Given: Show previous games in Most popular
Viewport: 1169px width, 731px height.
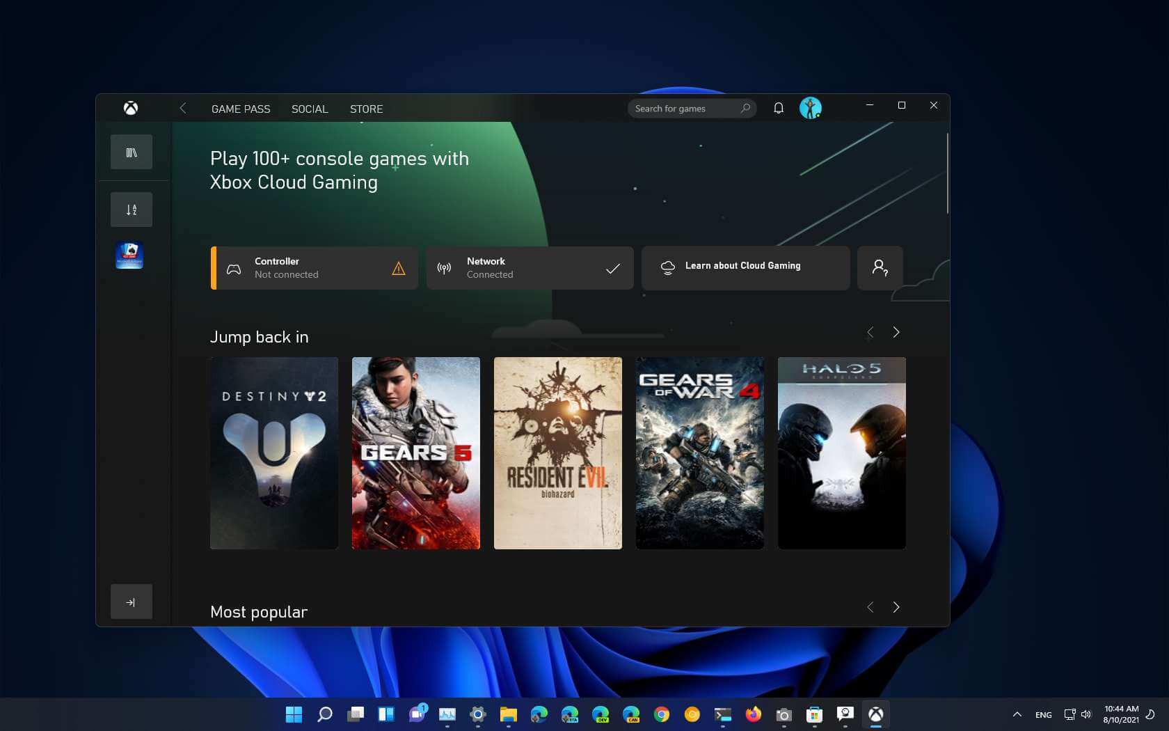Looking at the screenshot, I should [x=870, y=607].
